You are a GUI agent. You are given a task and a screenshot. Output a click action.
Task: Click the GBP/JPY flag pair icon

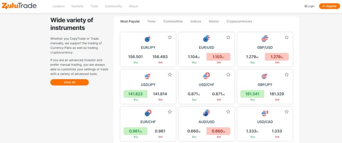pyautogui.click(x=265, y=76)
